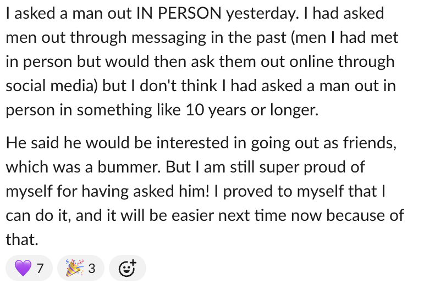Click the phrase "men I had met"
Viewport: 424px width, 284px height.
coord(350,38)
